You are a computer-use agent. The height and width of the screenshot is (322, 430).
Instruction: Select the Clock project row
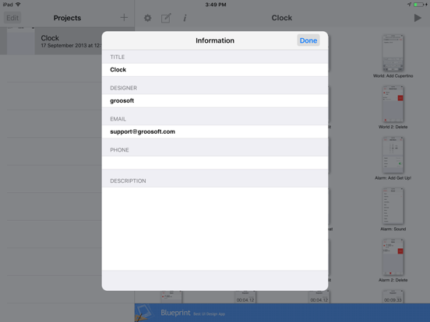click(51, 40)
